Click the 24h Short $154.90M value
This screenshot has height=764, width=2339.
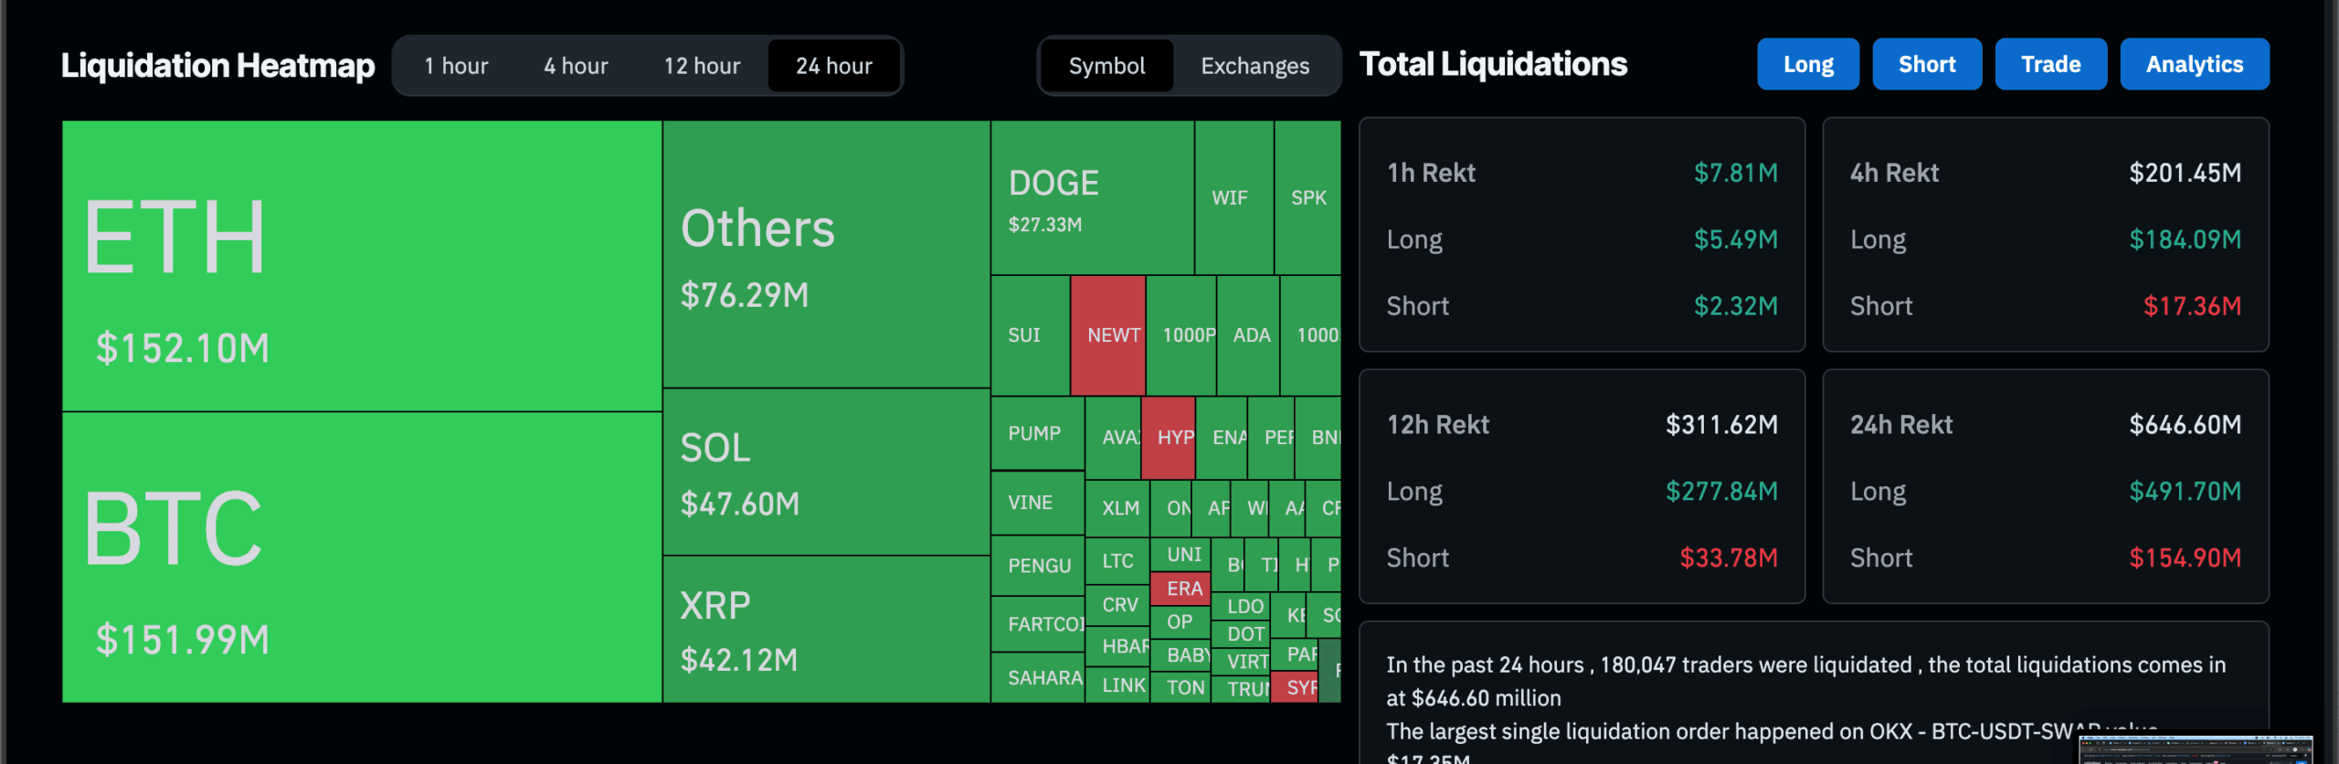coord(2185,558)
